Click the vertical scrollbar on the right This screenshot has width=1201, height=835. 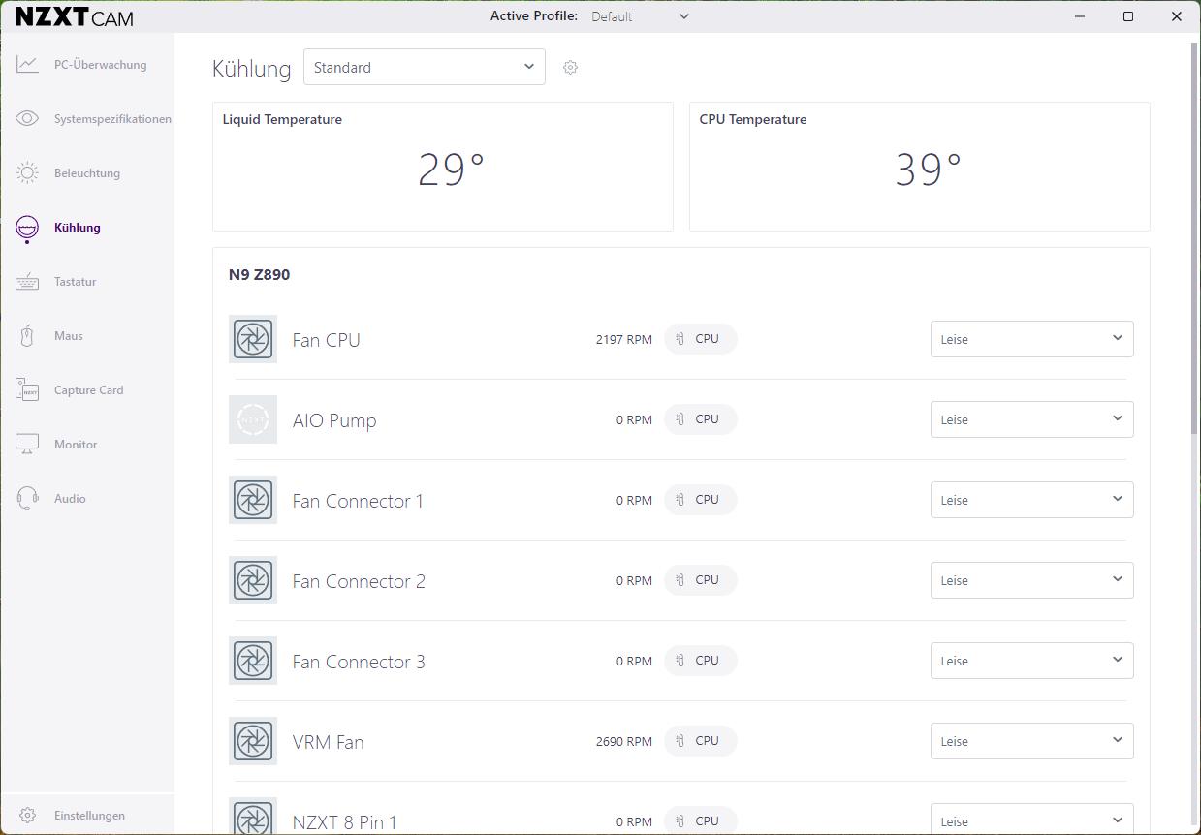1194,242
